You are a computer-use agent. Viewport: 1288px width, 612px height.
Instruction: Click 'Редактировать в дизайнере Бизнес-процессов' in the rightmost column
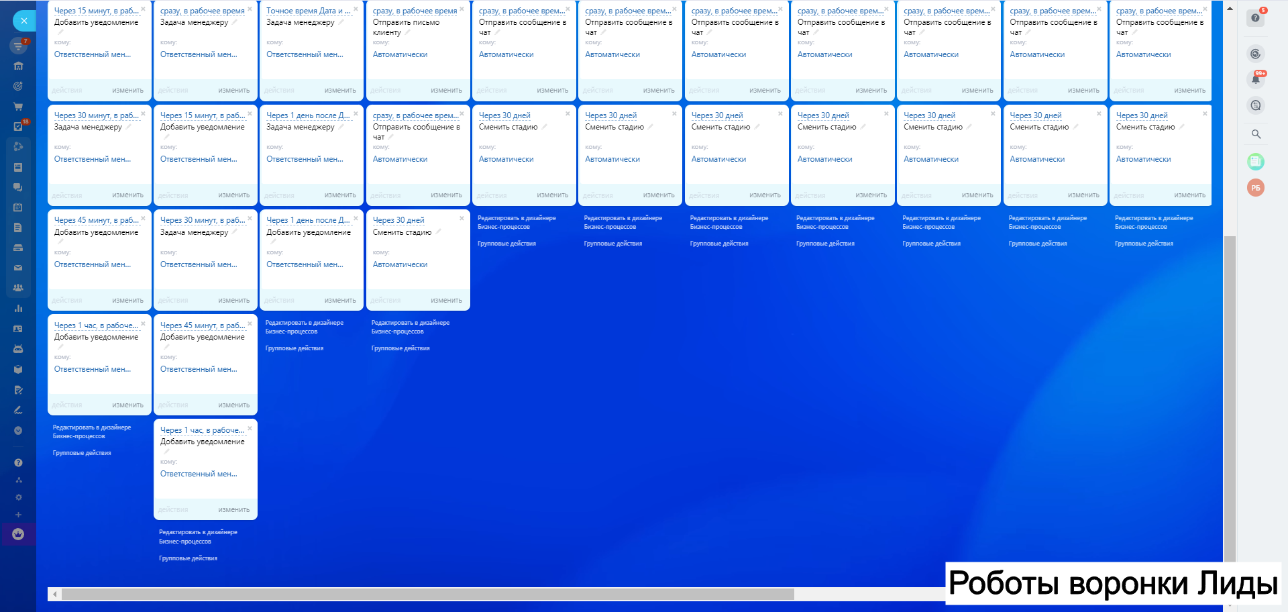[x=1154, y=222]
